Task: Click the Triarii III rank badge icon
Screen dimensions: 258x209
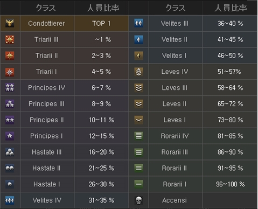Action: tap(10, 39)
